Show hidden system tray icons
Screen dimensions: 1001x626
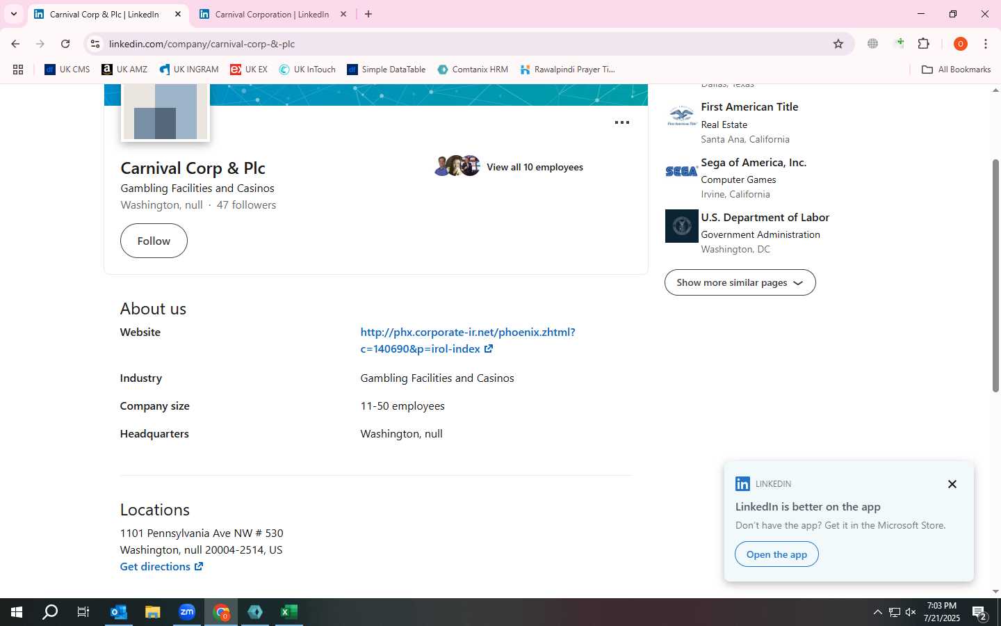pos(877,612)
